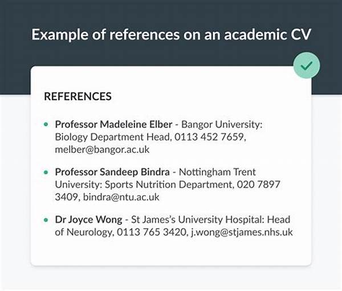Click the name Dr Joyce Wong

point(88,220)
